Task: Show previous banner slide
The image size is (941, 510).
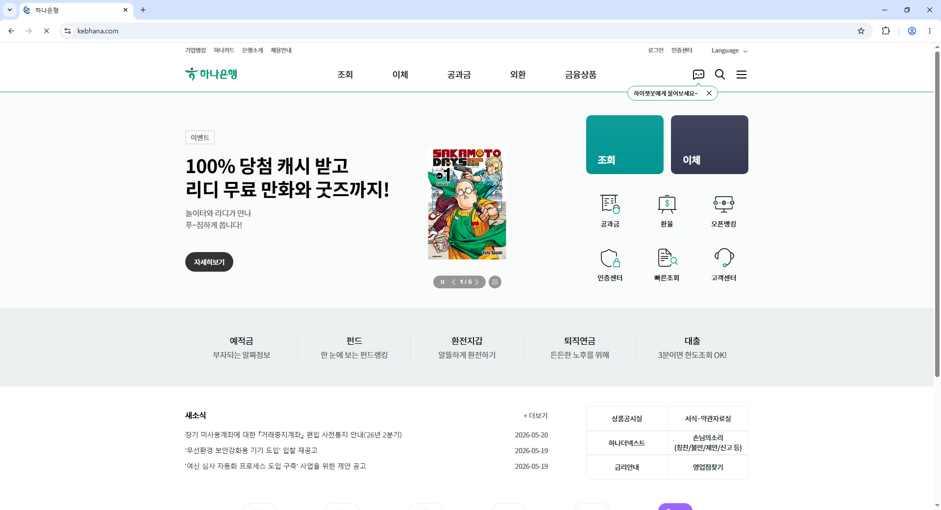Action: point(454,282)
